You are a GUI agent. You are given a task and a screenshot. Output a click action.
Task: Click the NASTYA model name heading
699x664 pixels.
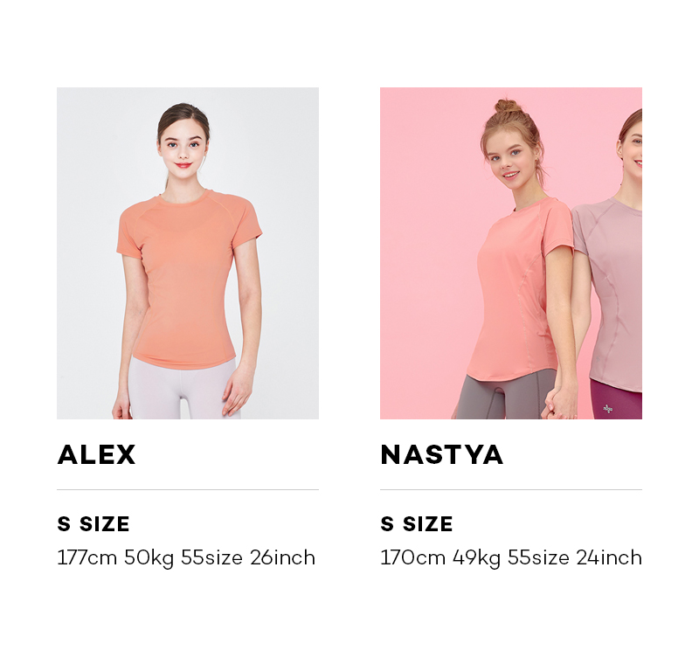click(442, 454)
